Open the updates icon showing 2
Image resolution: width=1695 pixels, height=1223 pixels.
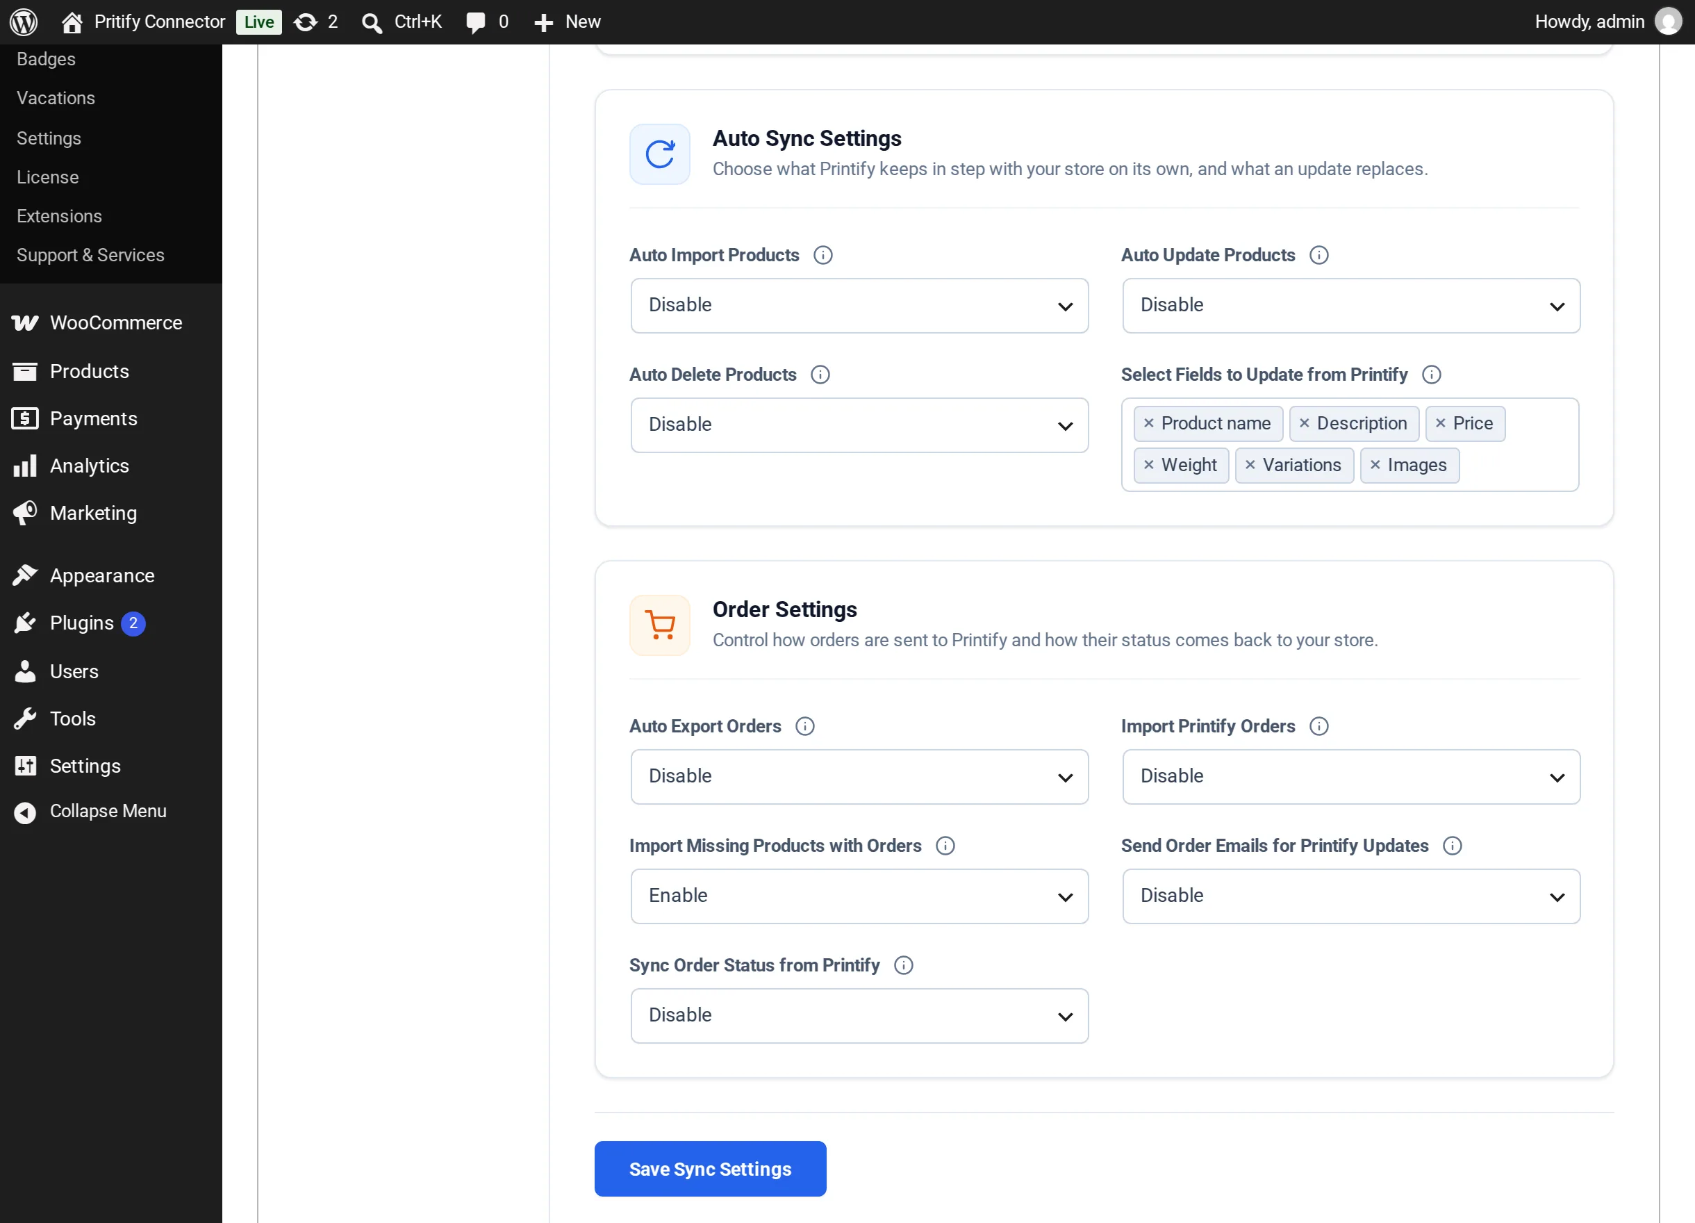click(x=305, y=22)
